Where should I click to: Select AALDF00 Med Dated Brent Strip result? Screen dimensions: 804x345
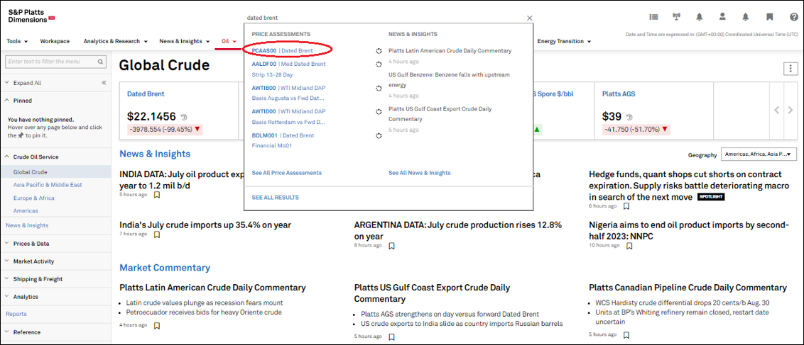288,69
